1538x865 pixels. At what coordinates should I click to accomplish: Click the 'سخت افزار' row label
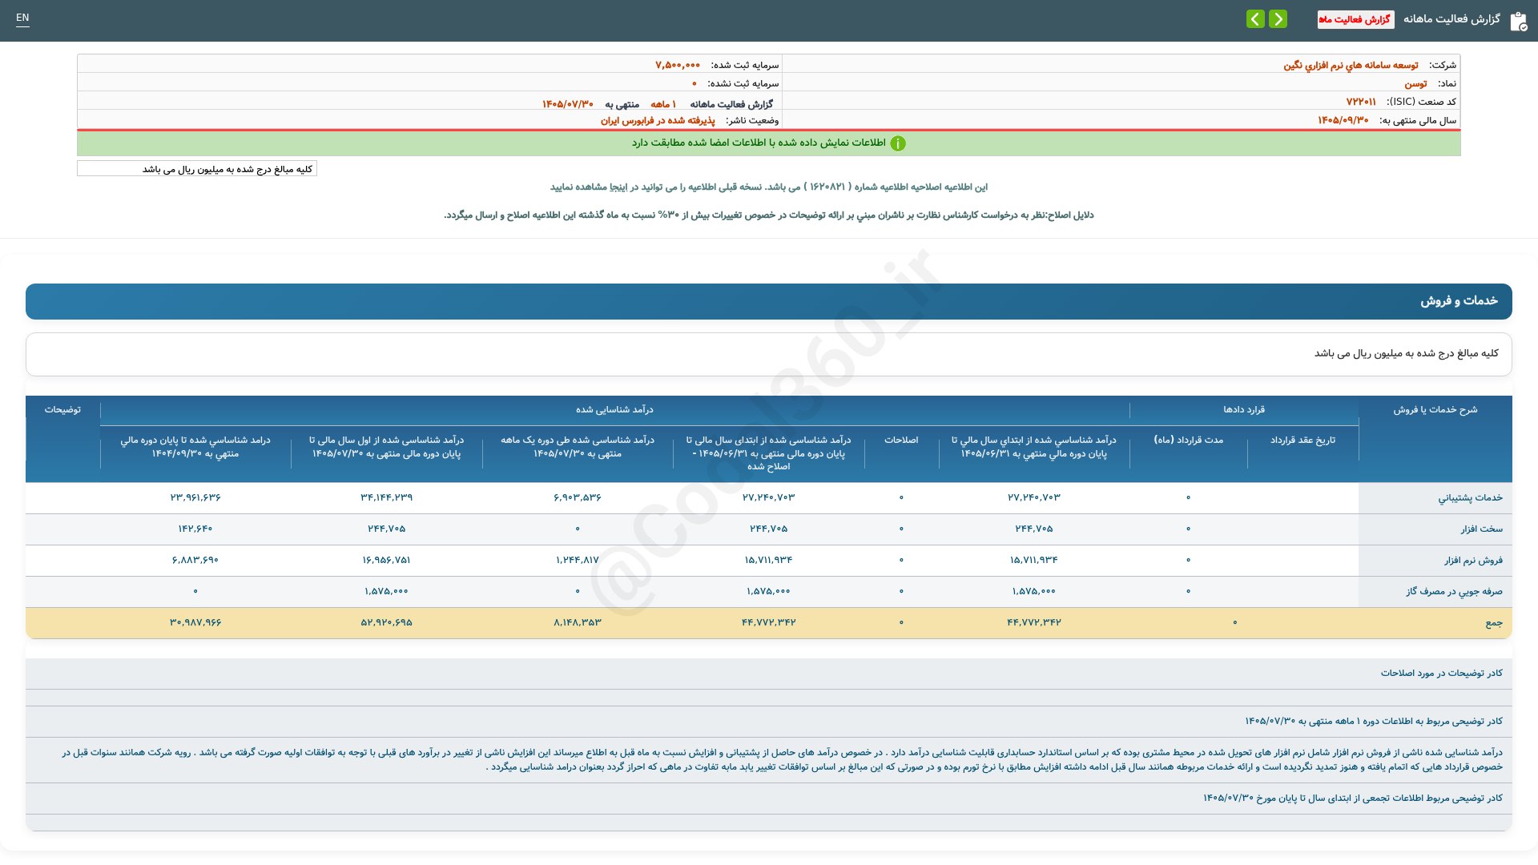click(x=1481, y=529)
